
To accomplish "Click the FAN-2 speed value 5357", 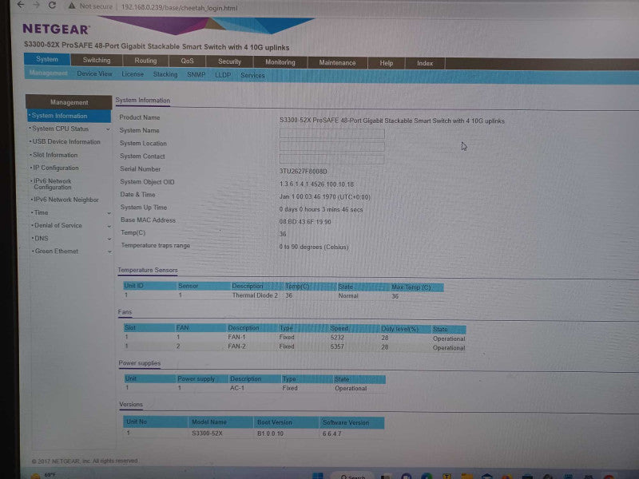I will pyautogui.click(x=337, y=346).
